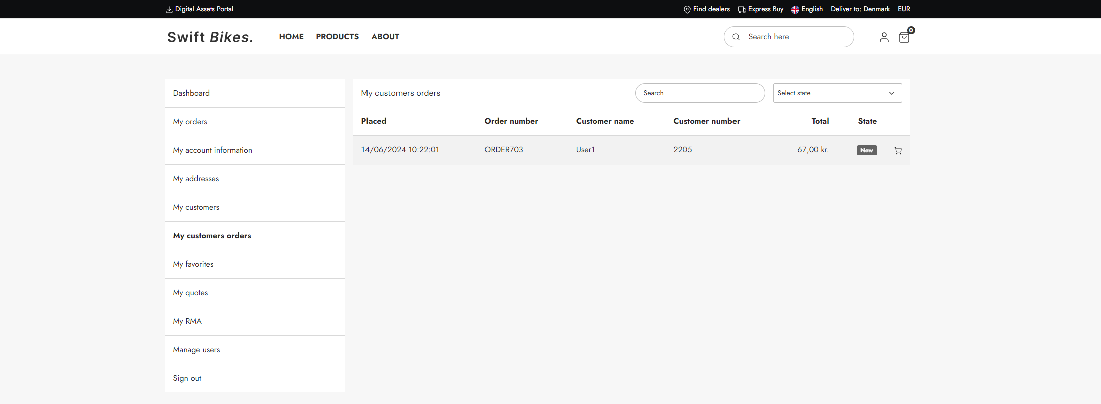The image size is (1101, 404).
Task: Click the reorder cart icon for ORDER703
Action: click(898, 150)
